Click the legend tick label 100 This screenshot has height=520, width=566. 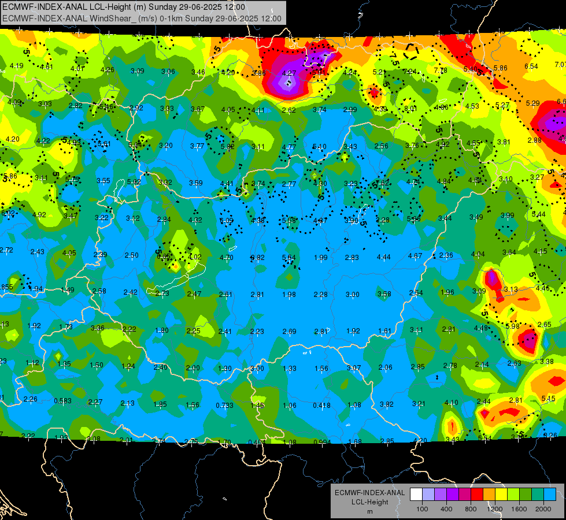pos(422,509)
